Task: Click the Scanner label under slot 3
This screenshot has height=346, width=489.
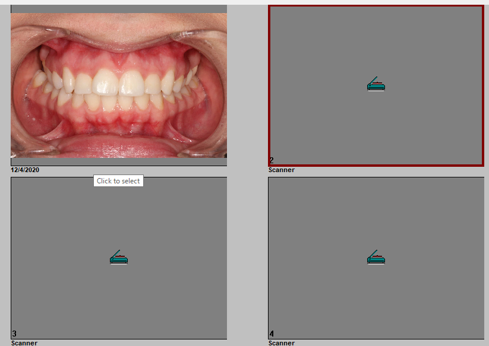Action: coord(24,343)
